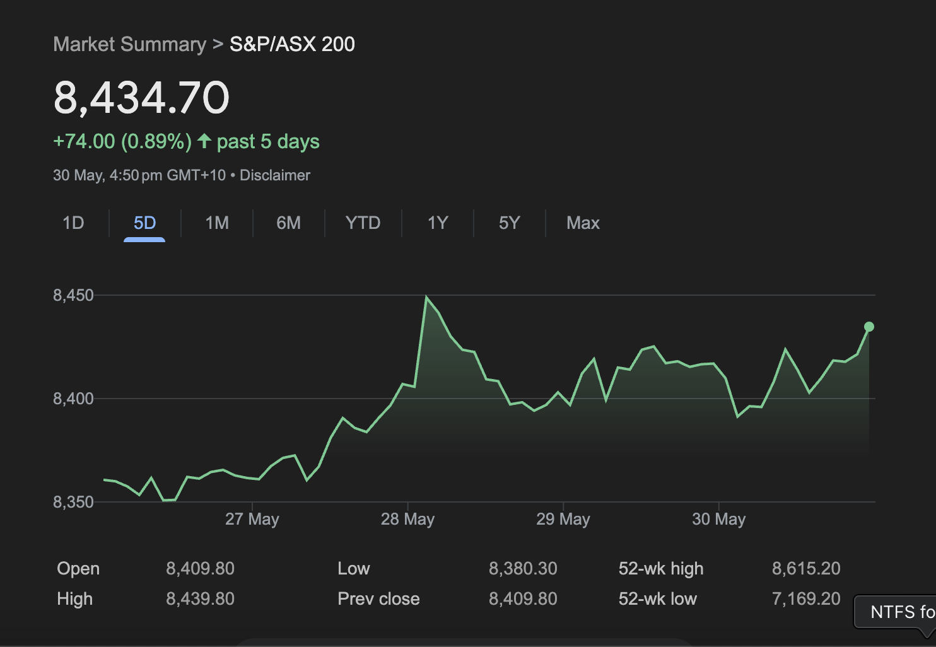This screenshot has width=936, height=647.
Task: Click the 27 May axis label
Action: coord(252,519)
